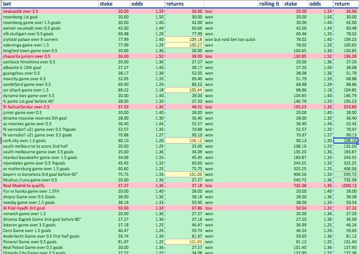
Task: Select "fk varnsdorf u21 over 0.5 fhgoals" cell
Action: pyautogui.click(x=50, y=129)
